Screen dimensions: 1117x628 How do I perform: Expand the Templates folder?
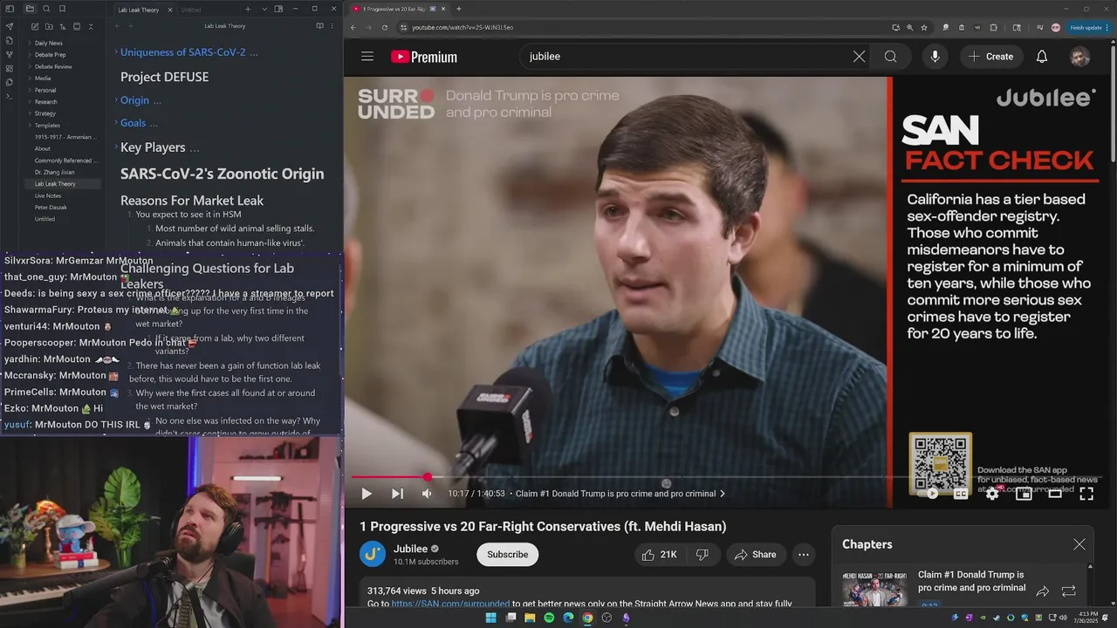(x=47, y=126)
